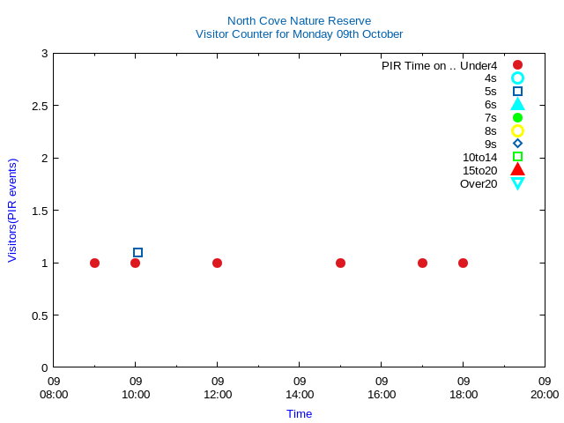Select the red data point at 12:00
The height and width of the screenshot is (423, 564).
click(x=217, y=263)
